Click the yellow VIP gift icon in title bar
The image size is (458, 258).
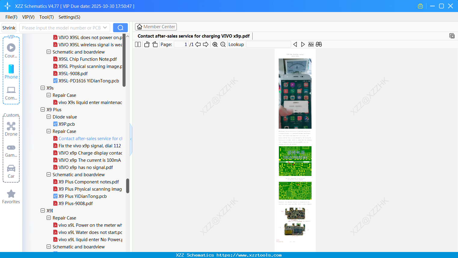(x=420, y=6)
